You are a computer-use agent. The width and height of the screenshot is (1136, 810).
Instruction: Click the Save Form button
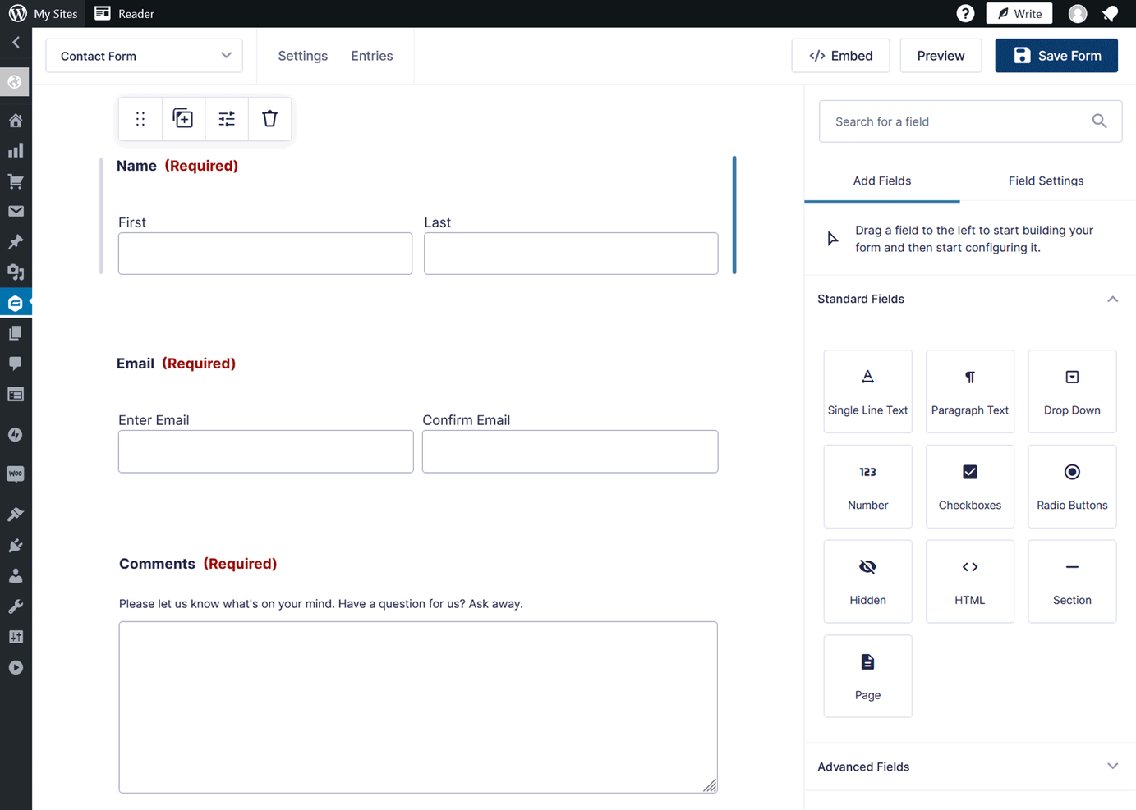click(1056, 55)
